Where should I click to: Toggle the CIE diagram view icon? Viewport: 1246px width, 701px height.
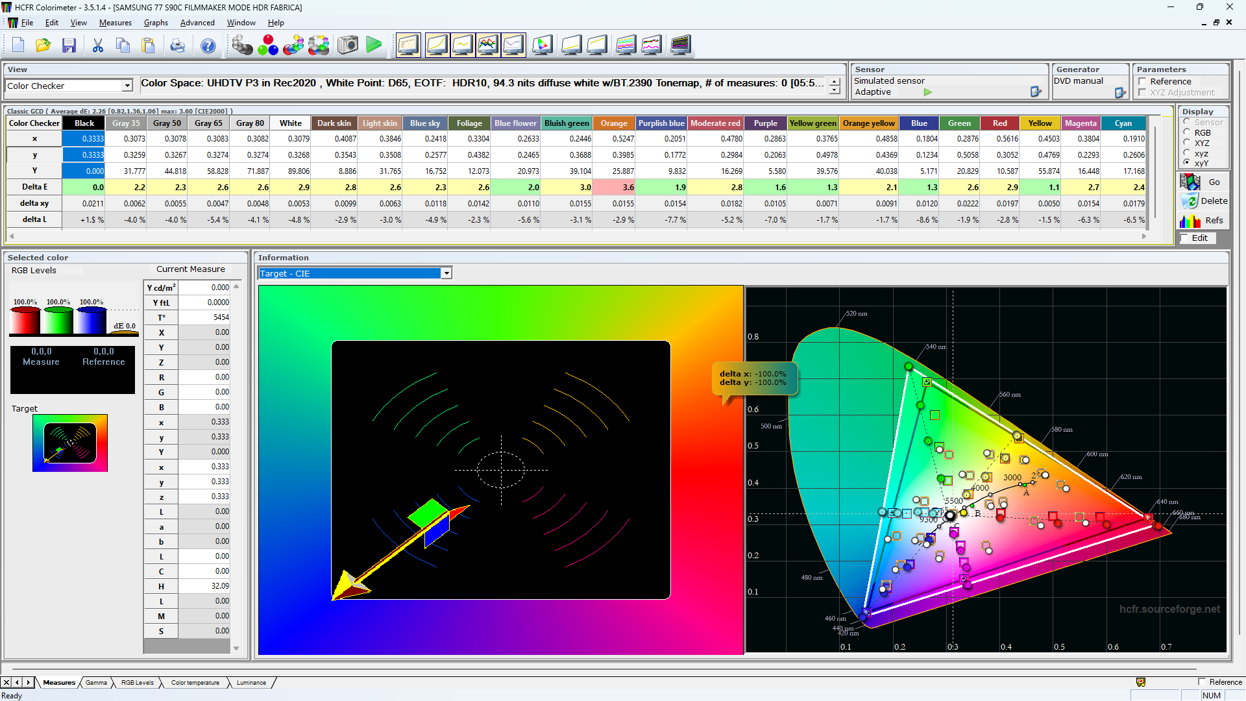coord(543,45)
